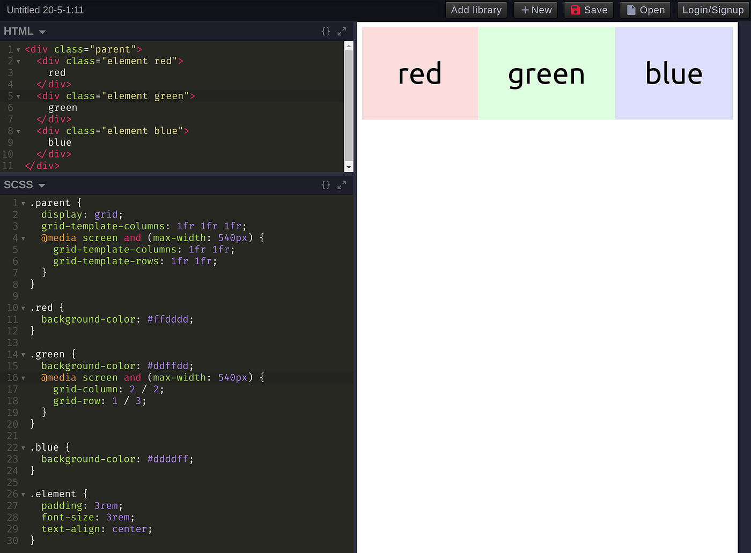This screenshot has width=751, height=553.
Task: Click the green box in preview
Action: click(x=547, y=73)
